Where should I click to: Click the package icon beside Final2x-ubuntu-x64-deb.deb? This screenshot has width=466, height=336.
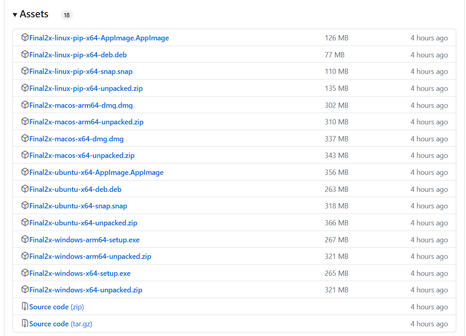(25, 189)
